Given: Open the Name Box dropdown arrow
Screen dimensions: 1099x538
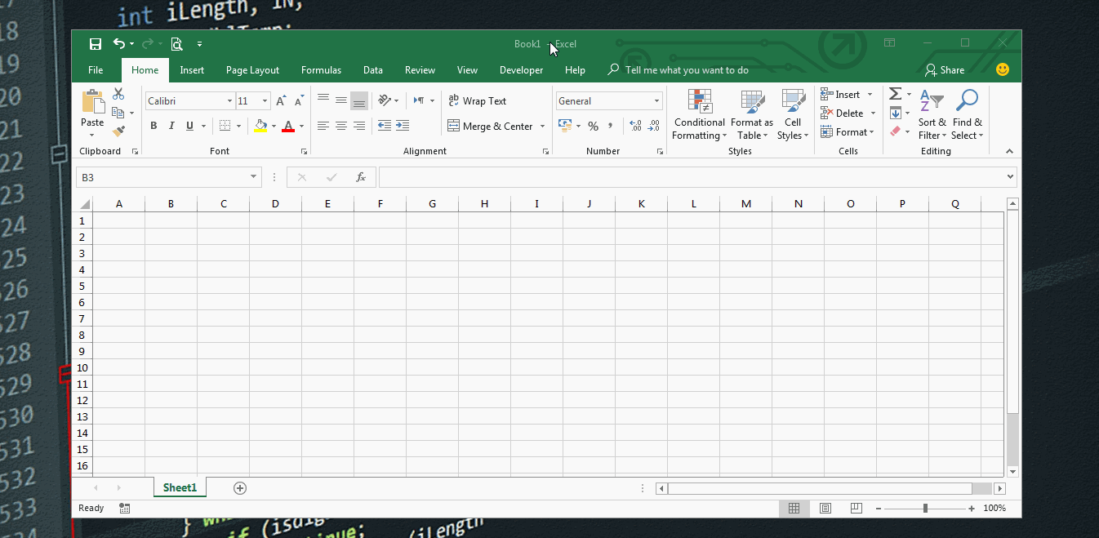Looking at the screenshot, I should tap(255, 177).
